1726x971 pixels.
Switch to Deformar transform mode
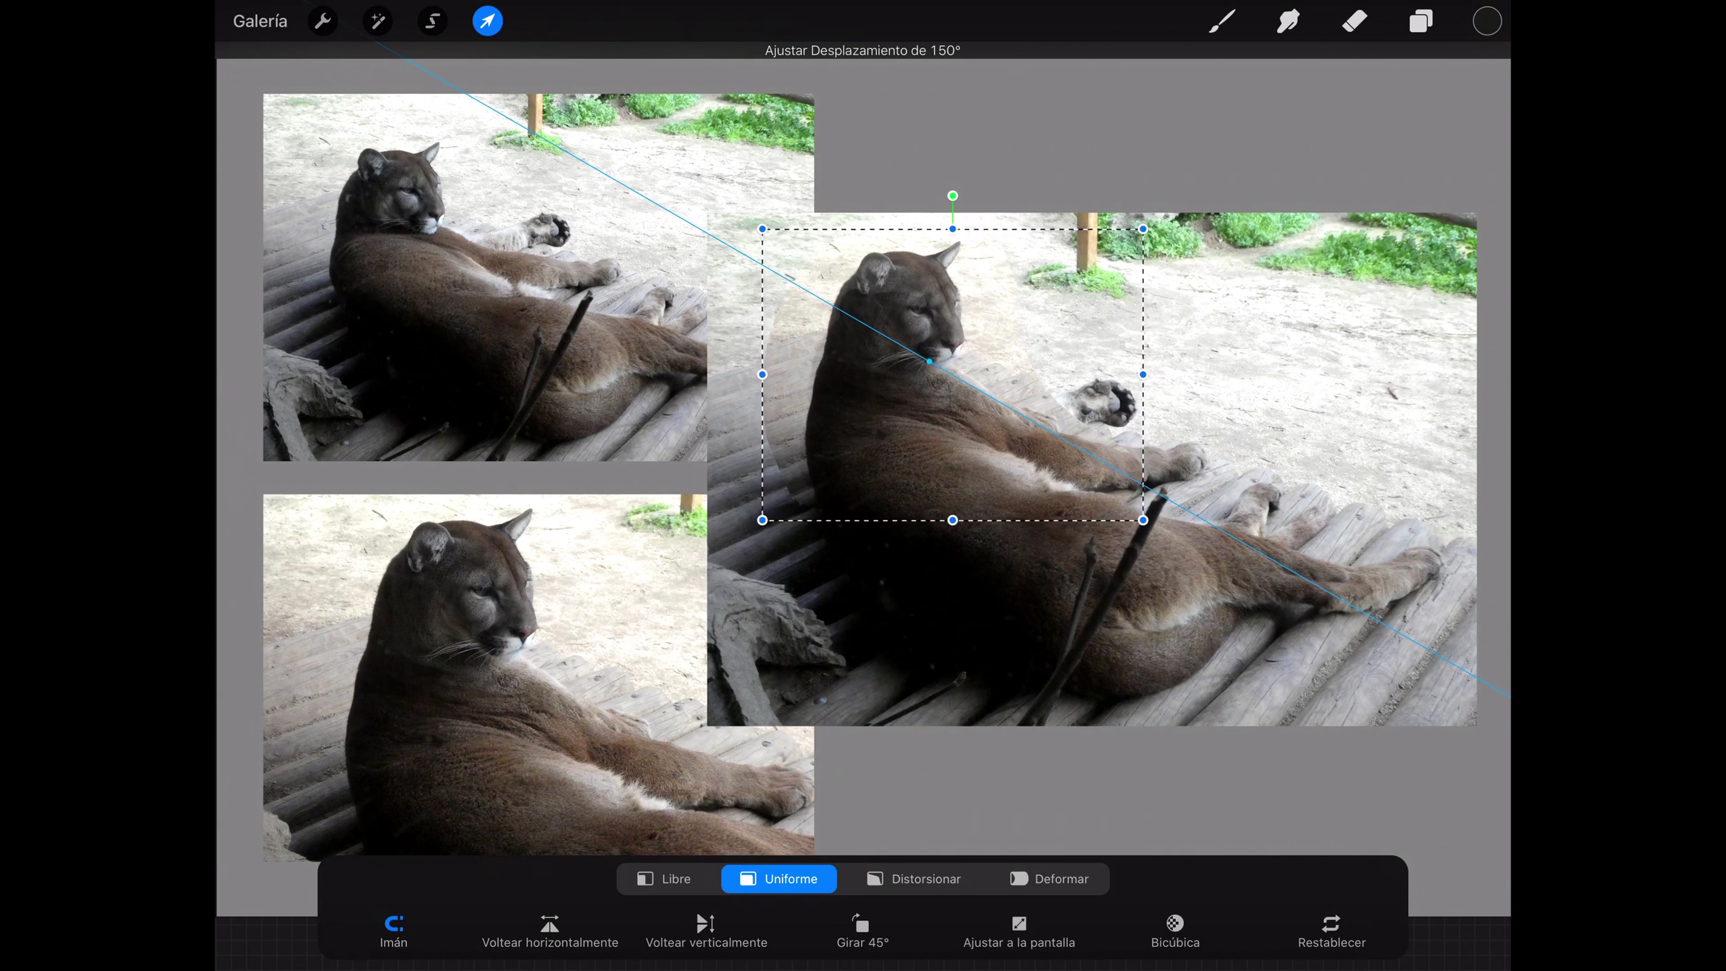(x=1049, y=878)
